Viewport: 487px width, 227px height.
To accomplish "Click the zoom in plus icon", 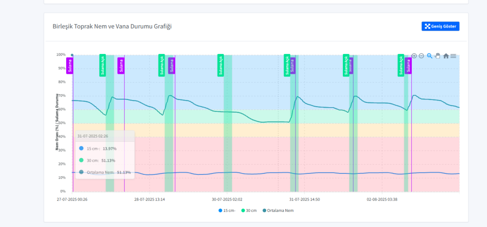I will click(414, 56).
